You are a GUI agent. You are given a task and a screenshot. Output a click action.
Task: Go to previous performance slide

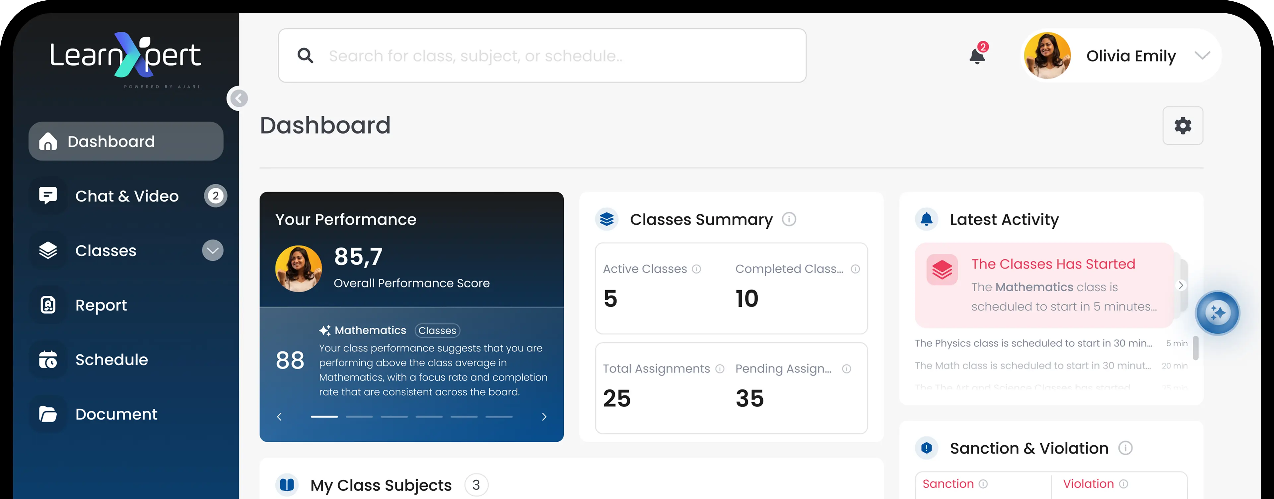pos(279,416)
